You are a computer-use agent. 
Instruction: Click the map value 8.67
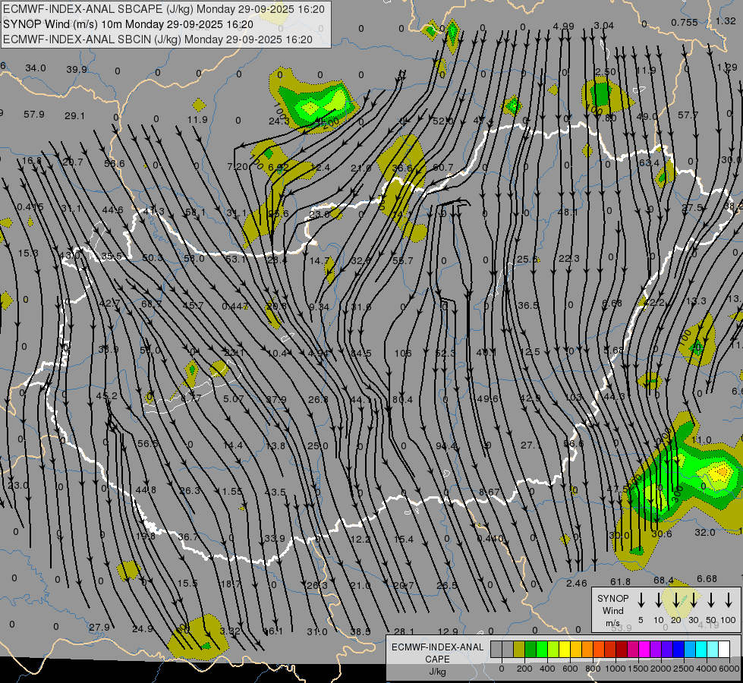pyautogui.click(x=489, y=492)
